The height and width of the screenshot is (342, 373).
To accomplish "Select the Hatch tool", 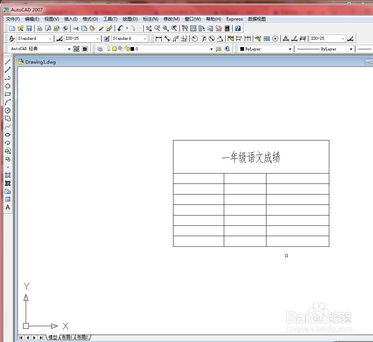I will pyautogui.click(x=8, y=175).
